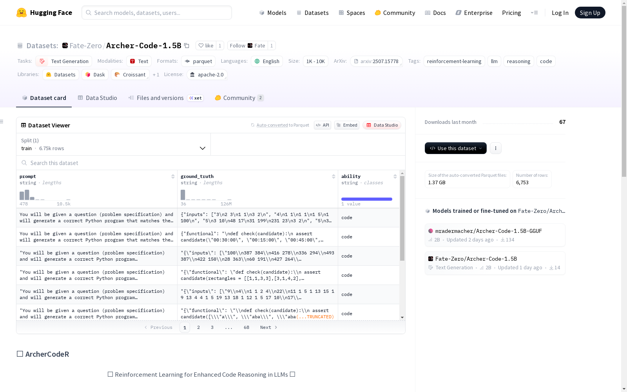
Task: Click the dataset table vertical scrollbar thumb
Action: point(402,218)
